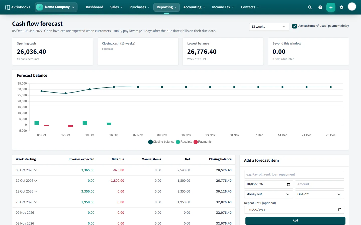The width and height of the screenshot is (361, 225).
Task: Click the Closing balance column header
Action: (x=220, y=159)
